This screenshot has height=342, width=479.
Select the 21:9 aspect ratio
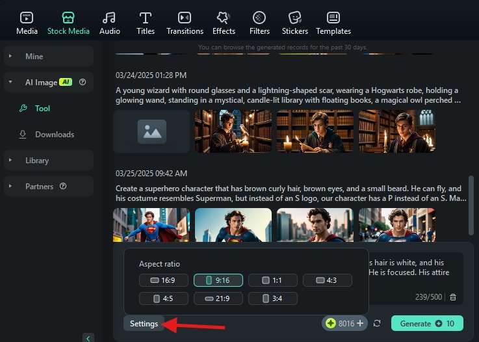tap(218, 298)
